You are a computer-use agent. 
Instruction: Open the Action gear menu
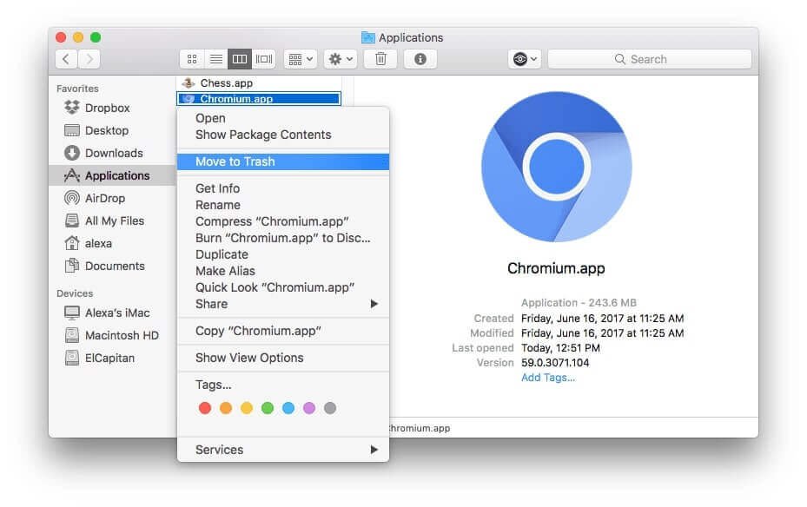coord(341,59)
